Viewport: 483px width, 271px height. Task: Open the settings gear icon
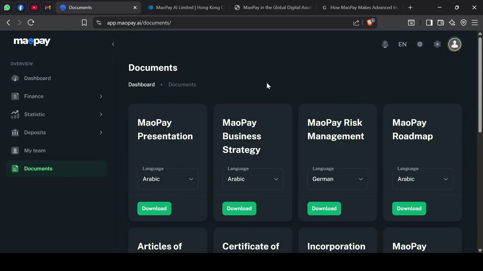pos(437,44)
